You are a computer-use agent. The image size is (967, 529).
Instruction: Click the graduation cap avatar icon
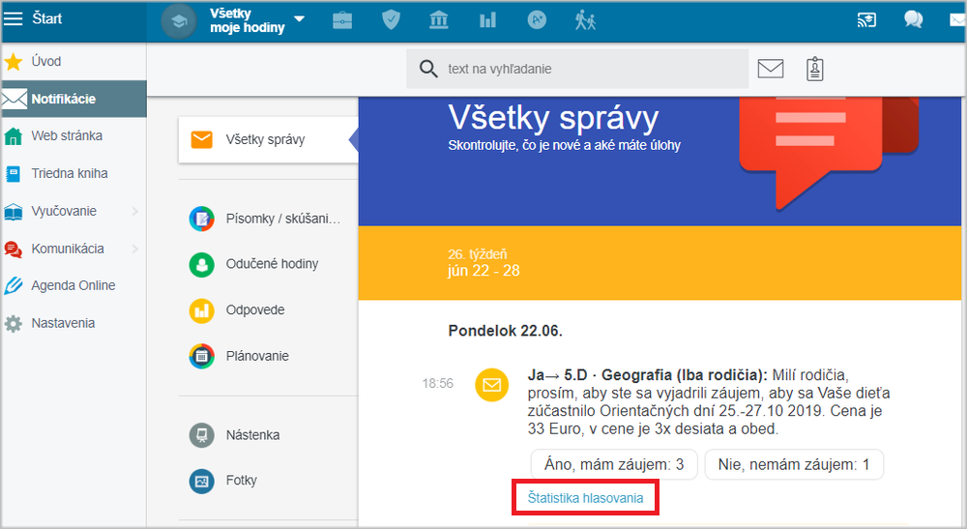point(179,21)
